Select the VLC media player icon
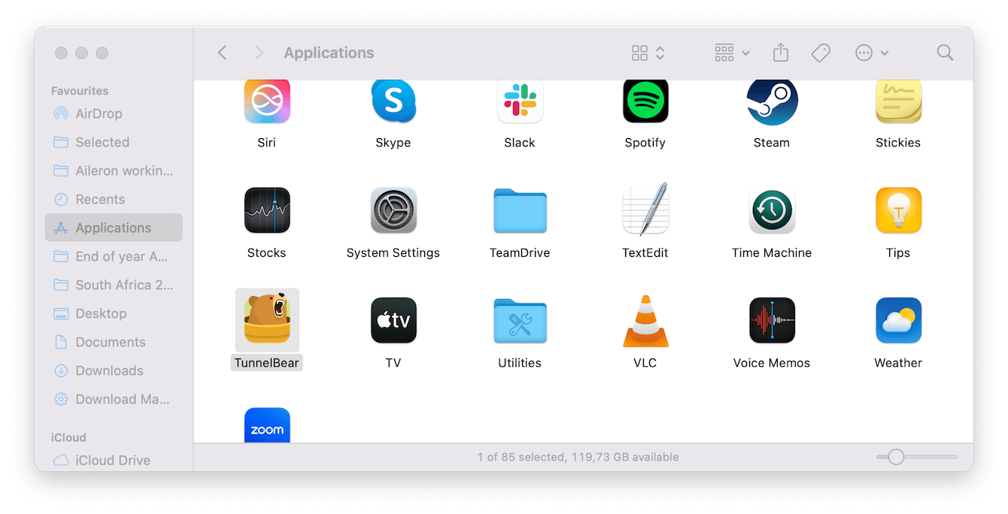The image size is (1008, 514). point(645,320)
